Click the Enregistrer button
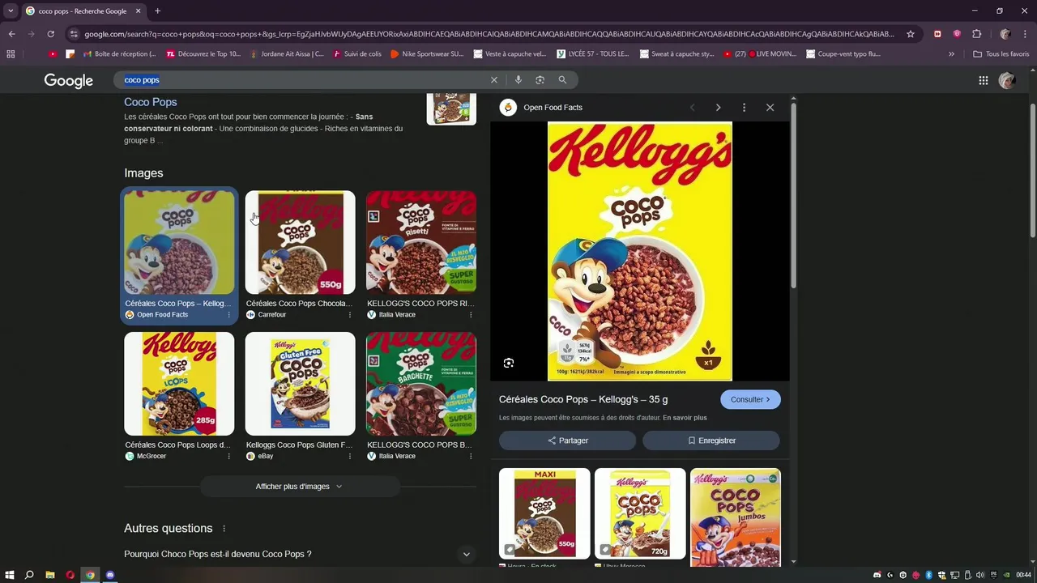 click(x=711, y=440)
